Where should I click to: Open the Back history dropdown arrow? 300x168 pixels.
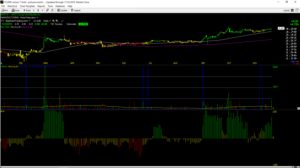(34, 10)
